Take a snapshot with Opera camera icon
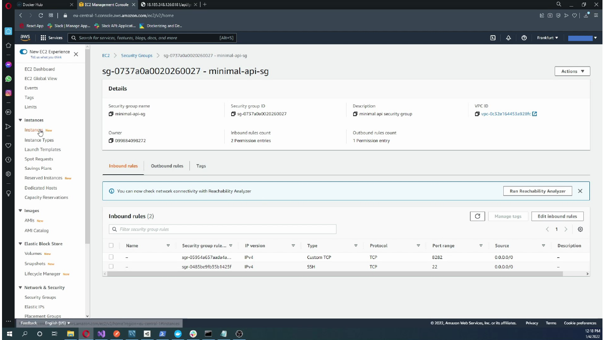The image size is (605, 340). [x=550, y=16]
